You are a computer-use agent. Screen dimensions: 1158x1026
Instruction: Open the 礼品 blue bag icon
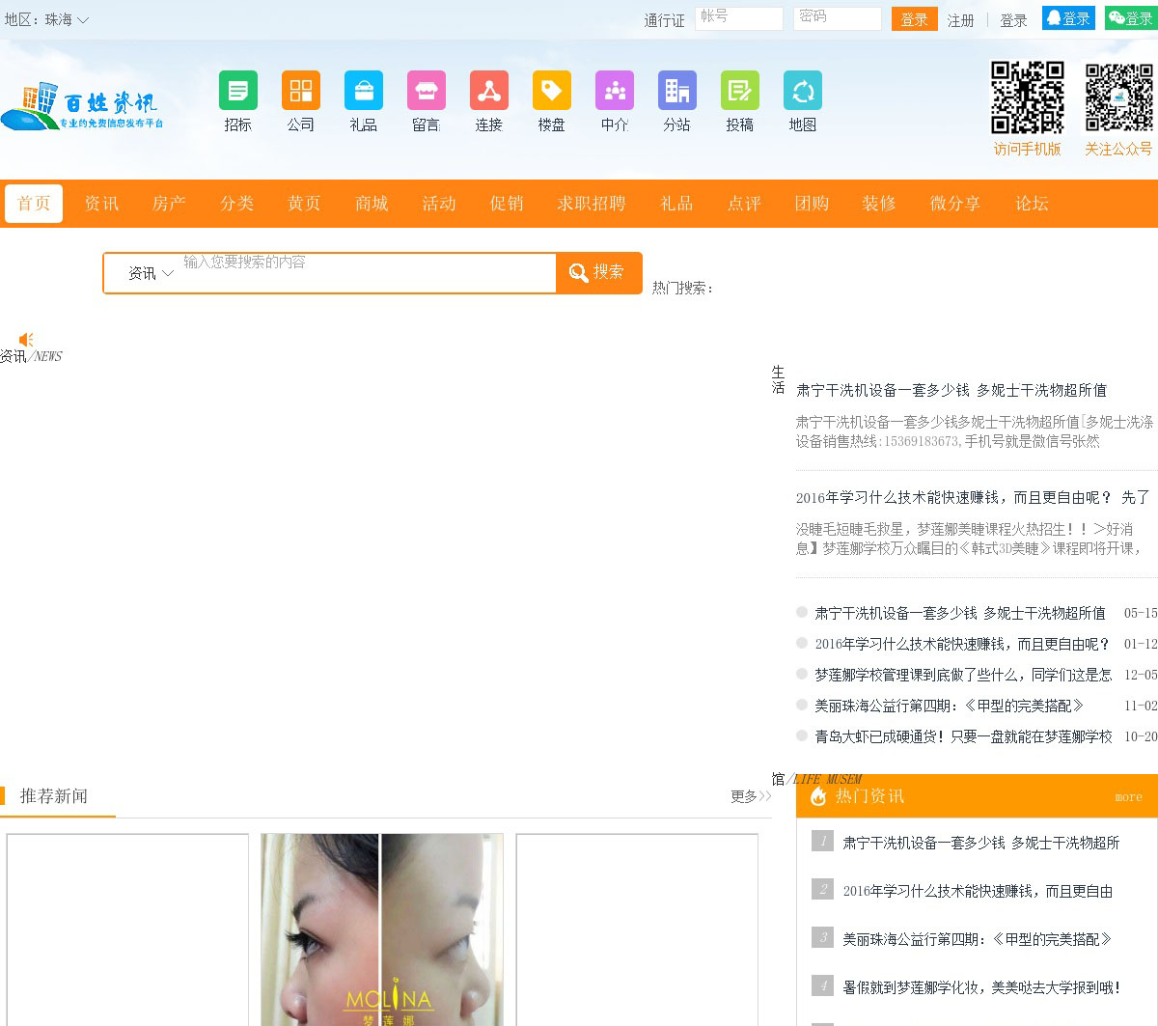(x=363, y=91)
